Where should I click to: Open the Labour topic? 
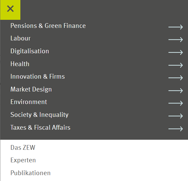click(20, 38)
